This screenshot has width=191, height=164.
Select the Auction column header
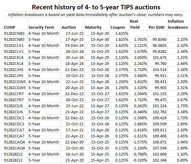point(69,27)
